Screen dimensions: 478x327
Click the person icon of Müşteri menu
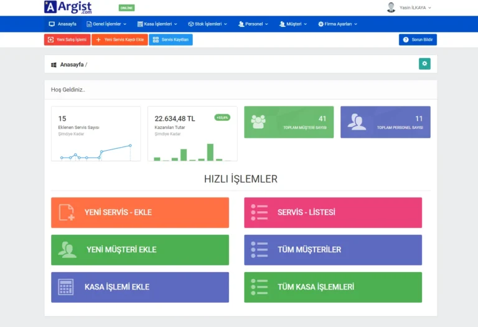tap(283, 24)
